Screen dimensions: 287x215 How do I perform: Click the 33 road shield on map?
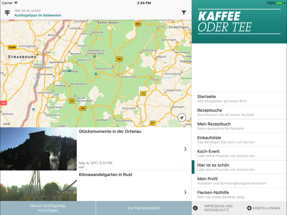click(72, 101)
